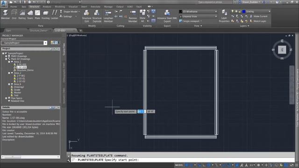The width and height of the screenshot is (299, 168).
Task: Select the 1-PI-001 drawing in tree
Action: click(x=21, y=64)
